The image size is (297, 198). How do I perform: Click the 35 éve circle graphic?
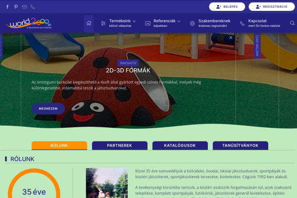[x=34, y=184]
